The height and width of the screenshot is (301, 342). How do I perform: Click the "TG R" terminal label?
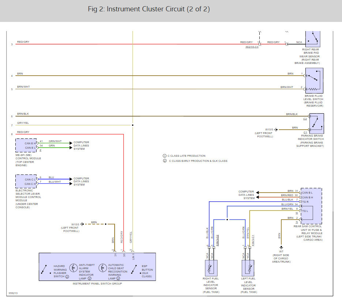tap(305, 202)
